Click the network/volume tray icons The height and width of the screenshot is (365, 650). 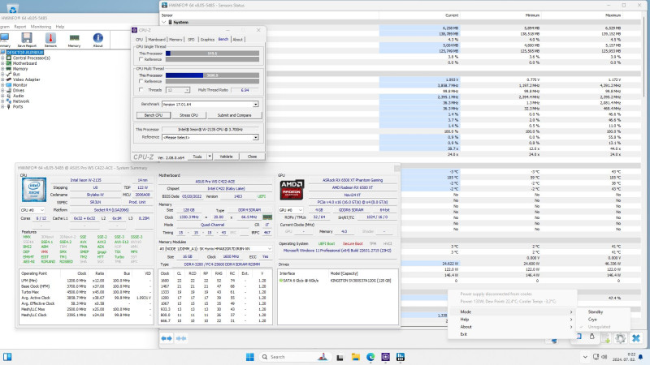(x=600, y=357)
